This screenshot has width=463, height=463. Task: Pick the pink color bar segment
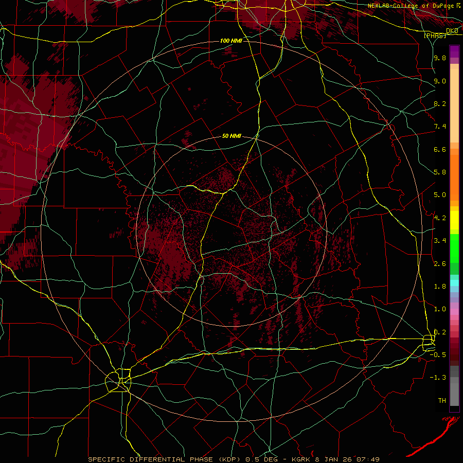tap(454, 312)
